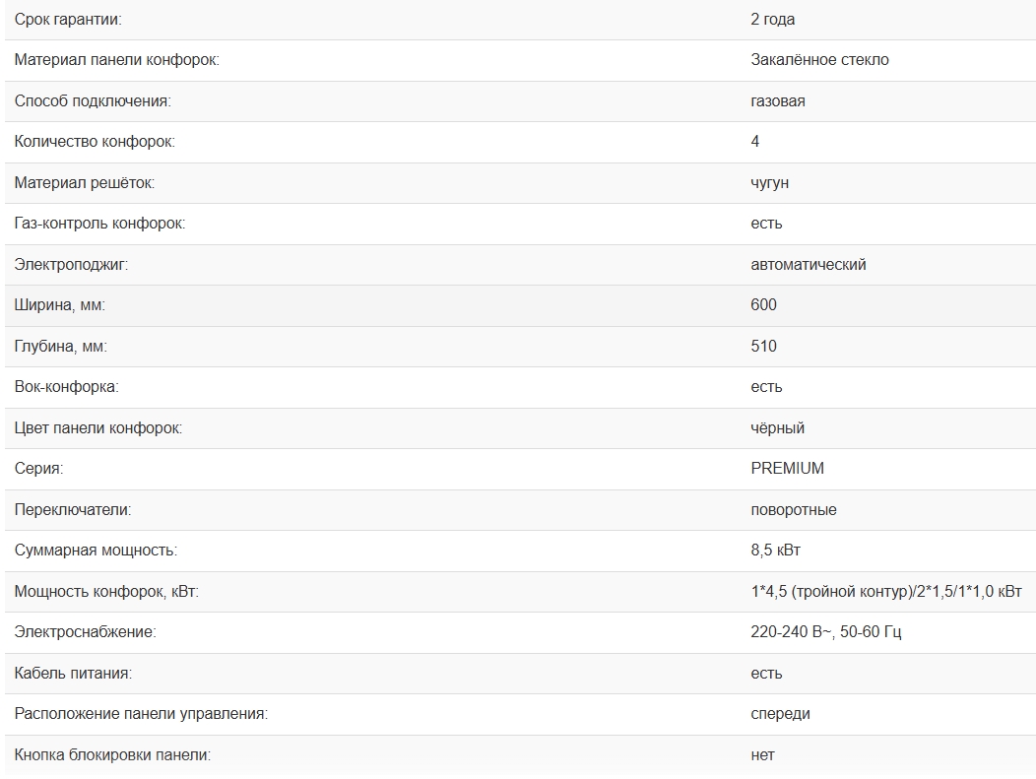The image size is (1036, 779).
Task: Click the "Способ подключения:" label
Action: click(93, 101)
